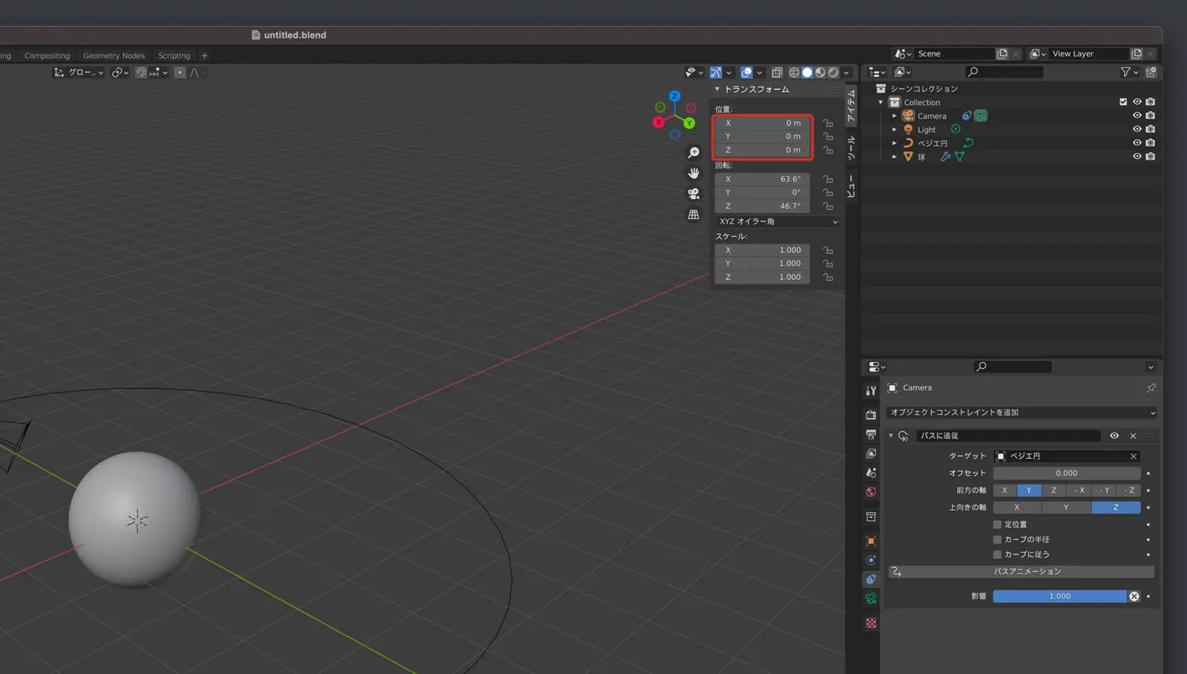Lock the location X value
Viewport: 1187px width, 674px height.
pyautogui.click(x=828, y=123)
